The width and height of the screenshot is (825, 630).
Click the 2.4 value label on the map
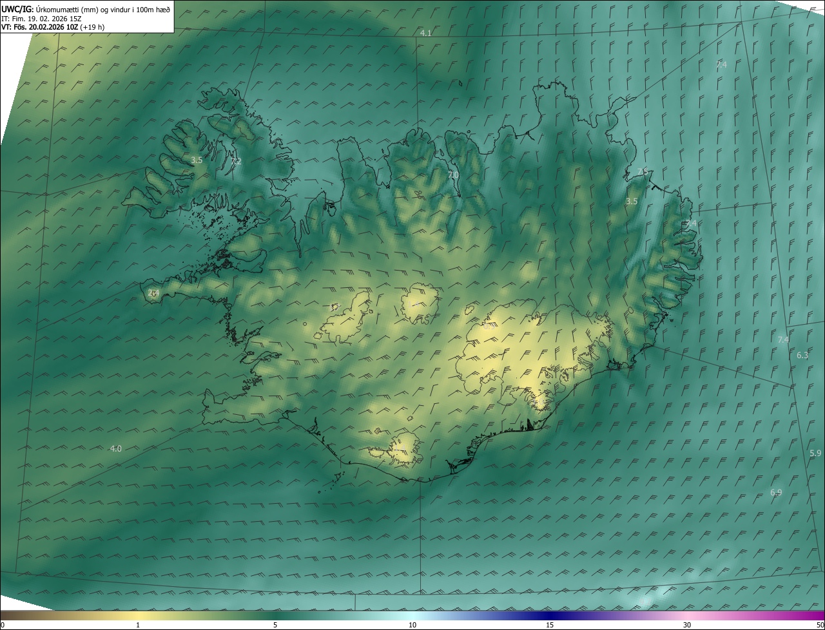(153, 293)
